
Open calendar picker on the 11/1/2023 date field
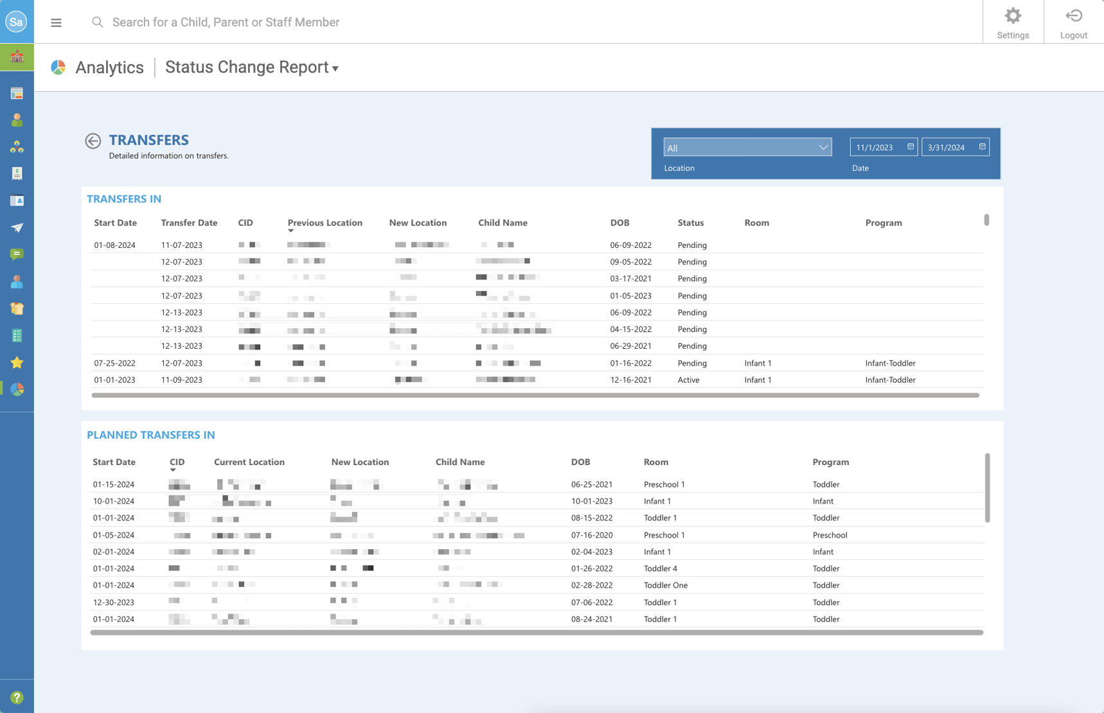910,146
